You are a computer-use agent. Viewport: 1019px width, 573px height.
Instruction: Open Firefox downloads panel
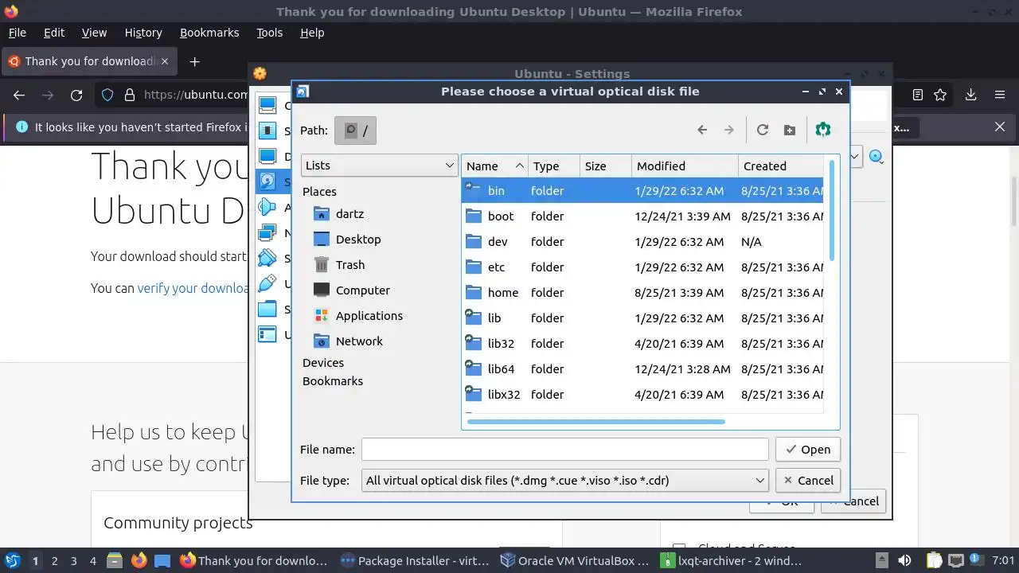(970, 95)
